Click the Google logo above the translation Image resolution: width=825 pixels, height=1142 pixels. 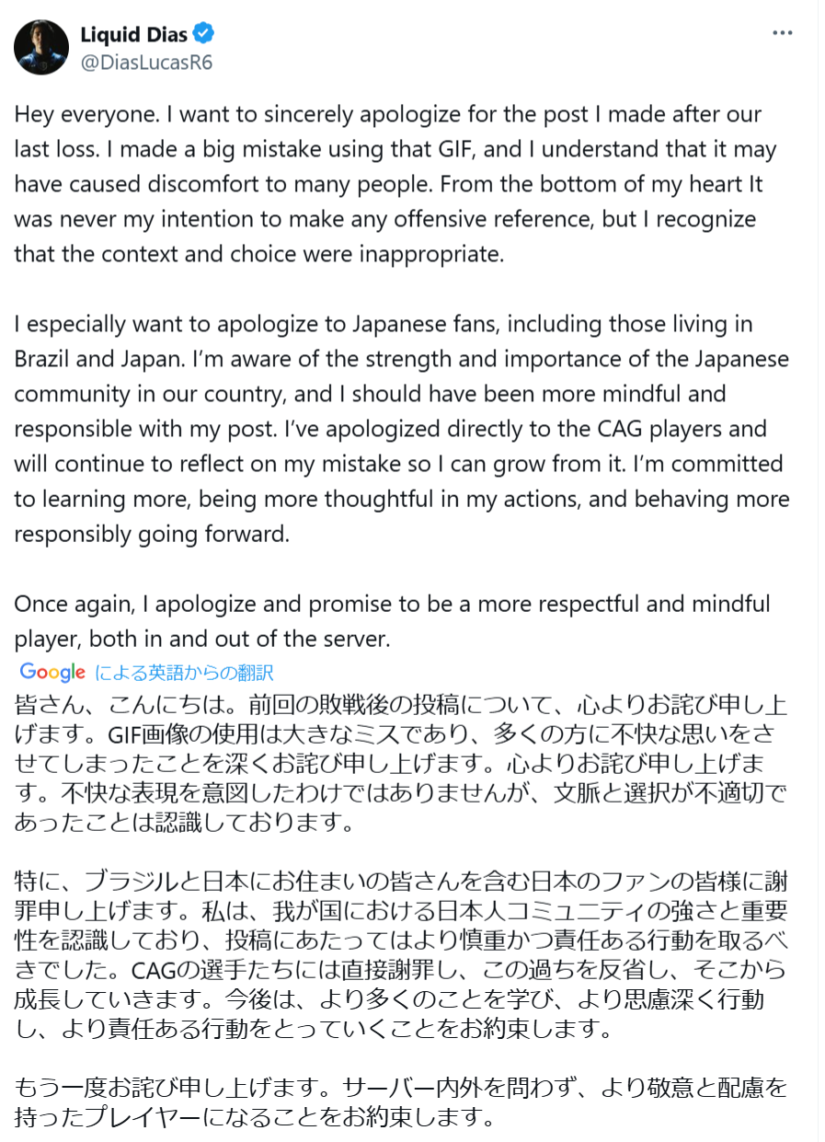point(52,672)
